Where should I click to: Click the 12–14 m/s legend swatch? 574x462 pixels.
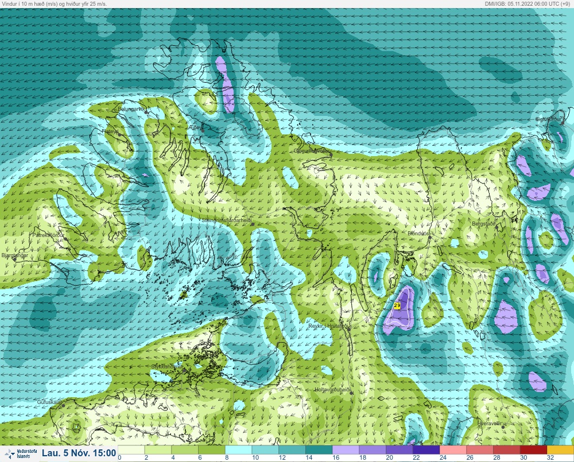point(292,449)
